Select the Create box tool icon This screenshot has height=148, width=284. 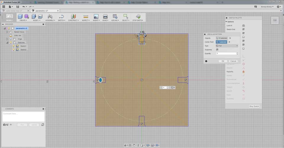click(20, 17)
